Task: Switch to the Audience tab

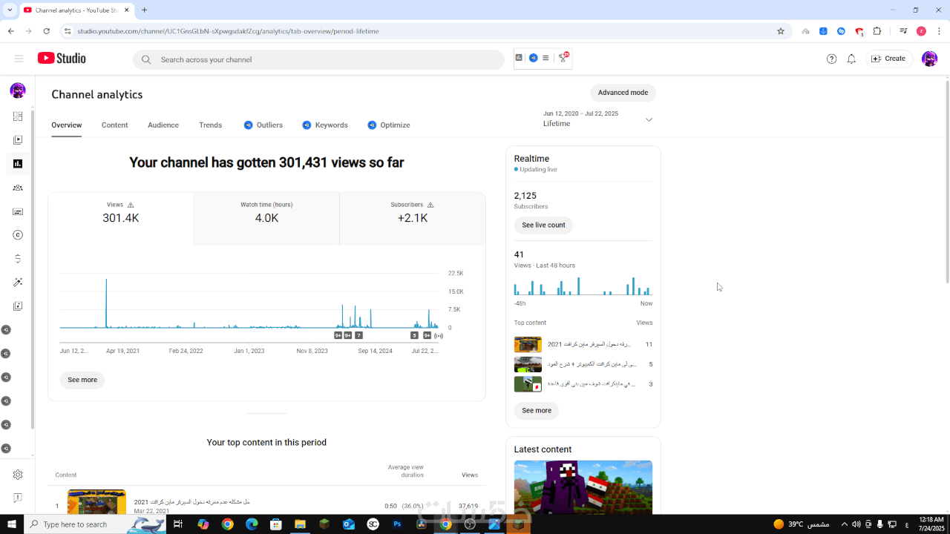Action: pos(163,125)
